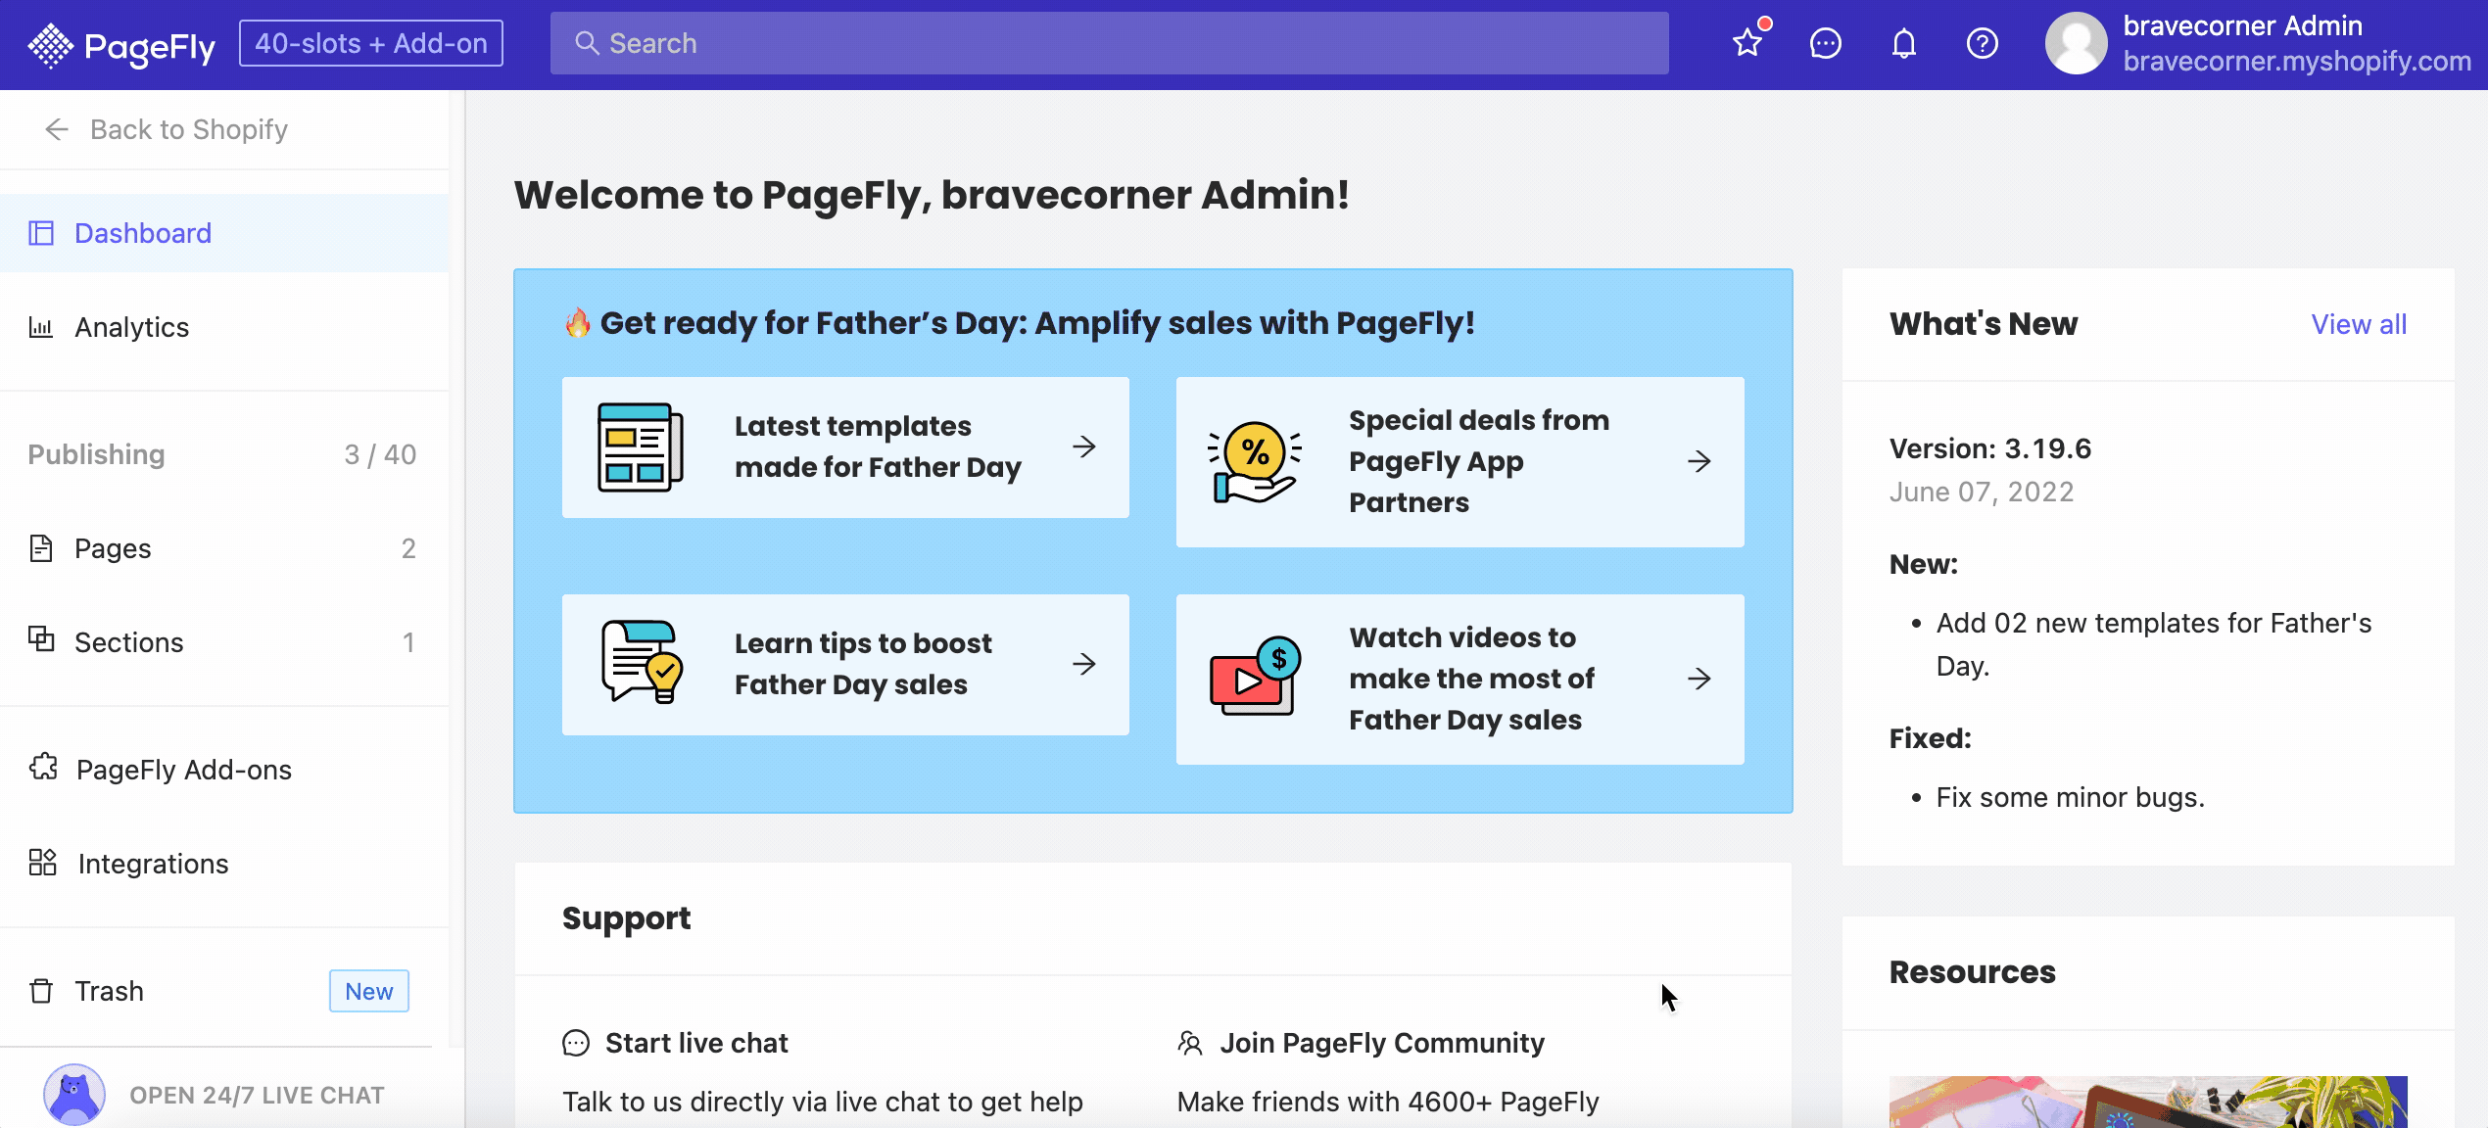Click arrow on Special deals card
The image size is (2488, 1128).
(1699, 461)
